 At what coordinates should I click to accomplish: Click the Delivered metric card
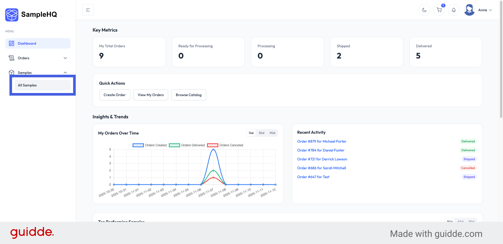tap(445, 52)
